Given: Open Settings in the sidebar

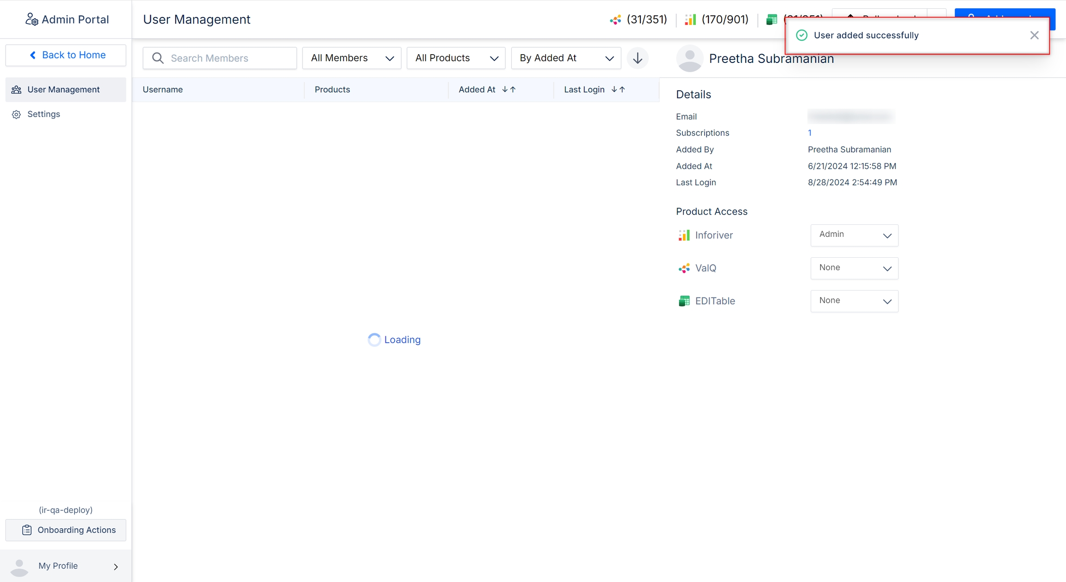Looking at the screenshot, I should pyautogui.click(x=43, y=114).
